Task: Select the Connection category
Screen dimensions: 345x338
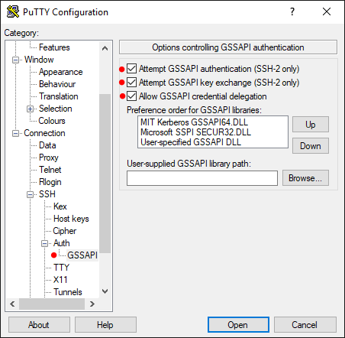Action: point(44,133)
